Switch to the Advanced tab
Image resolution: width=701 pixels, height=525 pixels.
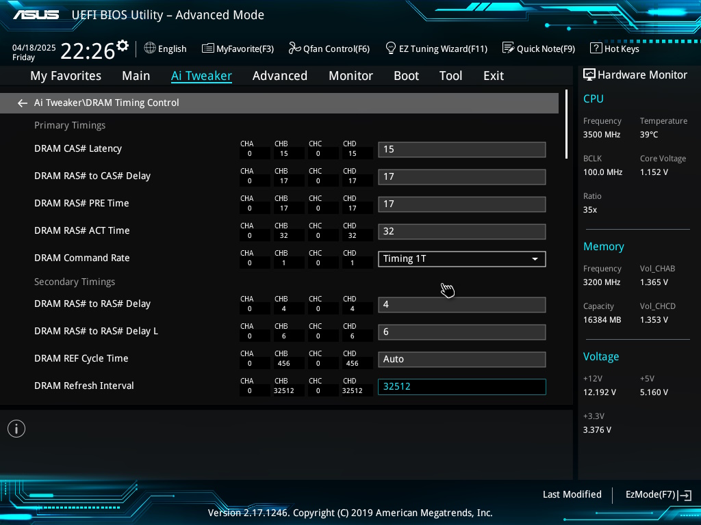tap(280, 76)
